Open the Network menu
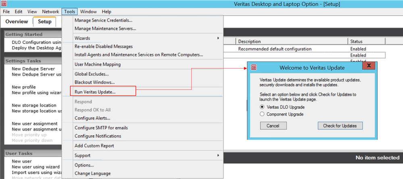Image resolution: width=403 pixels, height=179 pixels. pos(50,12)
